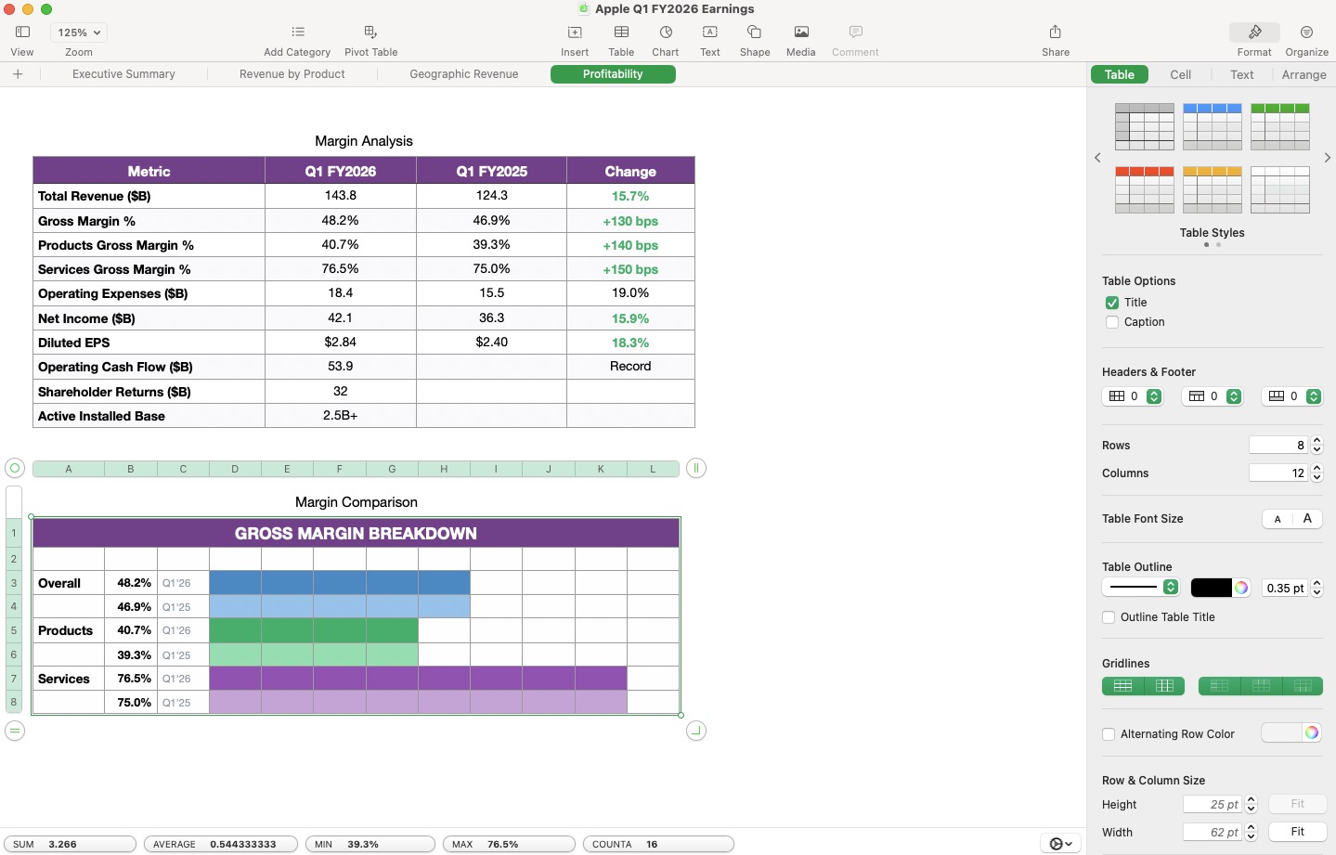Click the Table toolbar icon

[x=621, y=32]
